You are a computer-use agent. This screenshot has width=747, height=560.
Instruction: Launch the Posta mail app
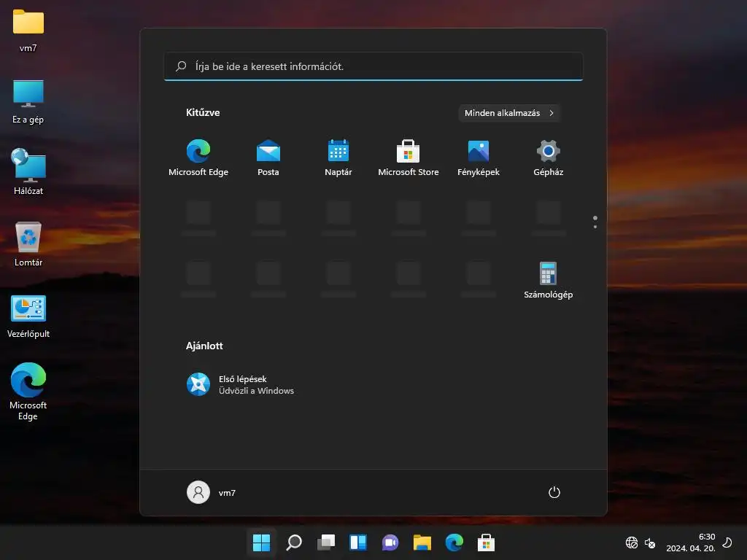[268, 158]
